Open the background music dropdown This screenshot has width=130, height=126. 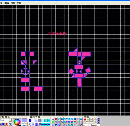[x=10, y=120]
